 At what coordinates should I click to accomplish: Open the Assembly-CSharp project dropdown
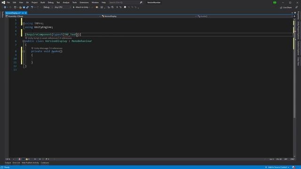[53, 16]
